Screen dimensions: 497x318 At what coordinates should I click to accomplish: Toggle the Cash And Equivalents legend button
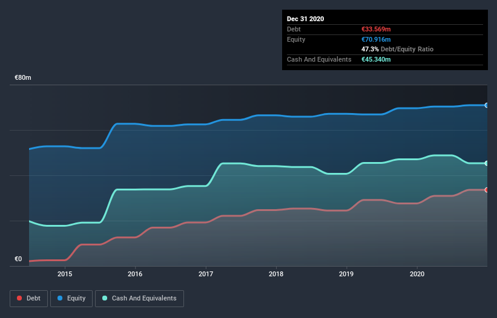139,299
